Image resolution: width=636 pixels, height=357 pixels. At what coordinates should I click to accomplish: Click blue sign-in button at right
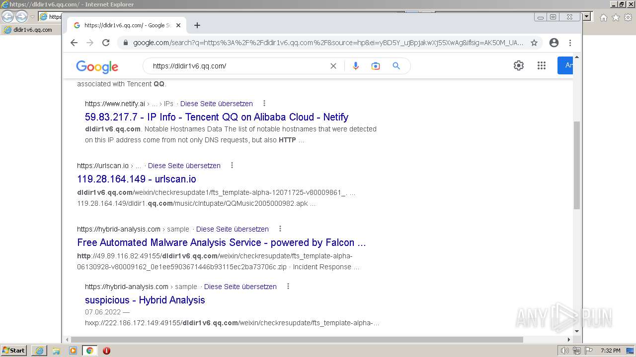(x=565, y=65)
